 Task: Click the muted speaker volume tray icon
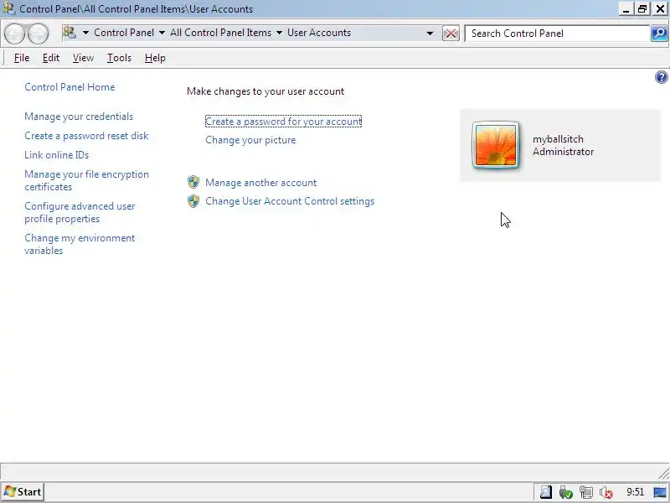click(606, 492)
